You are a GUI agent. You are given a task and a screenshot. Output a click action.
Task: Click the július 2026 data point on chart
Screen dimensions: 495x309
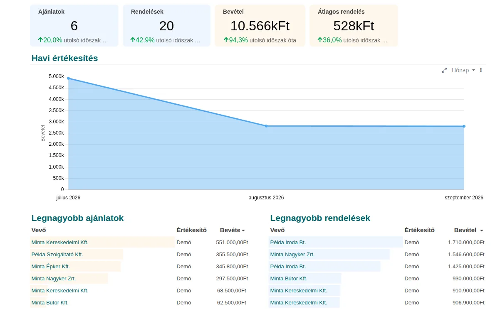tap(69, 78)
